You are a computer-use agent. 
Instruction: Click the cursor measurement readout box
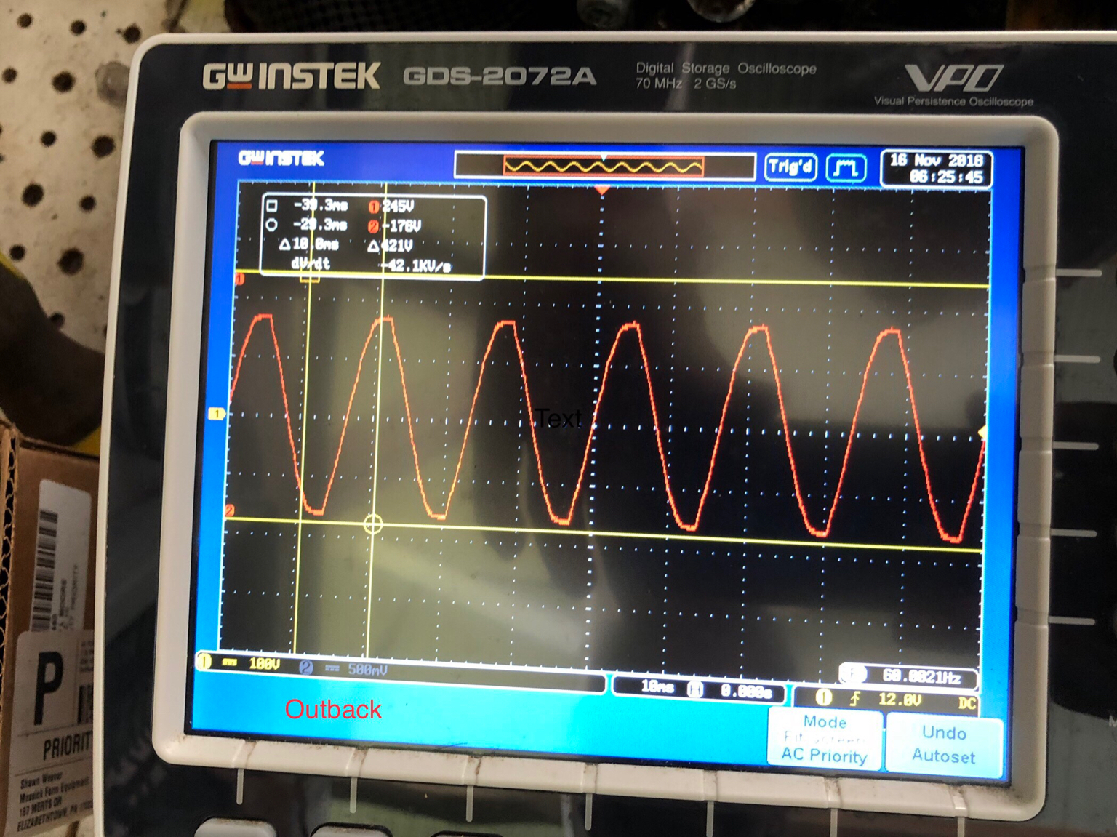pyautogui.click(x=372, y=235)
